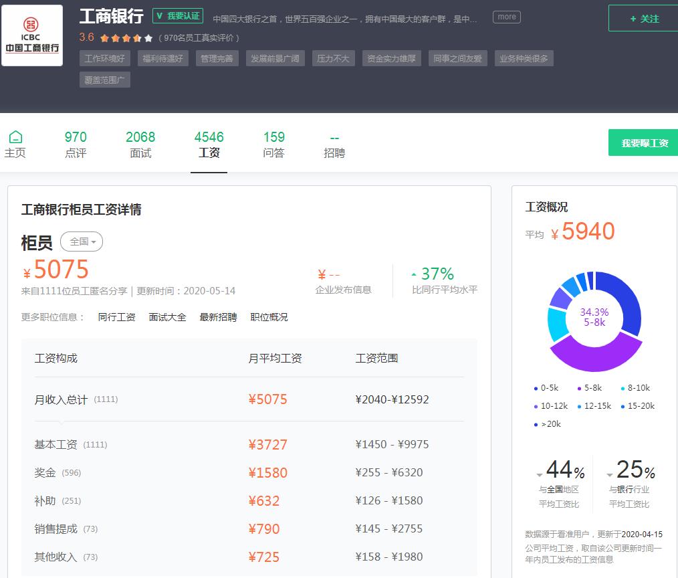
Task: Click the orange ¥ icon above 企业发布信息
Action: click(321, 274)
